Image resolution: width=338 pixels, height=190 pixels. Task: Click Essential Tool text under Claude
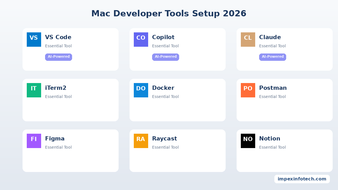point(273,46)
